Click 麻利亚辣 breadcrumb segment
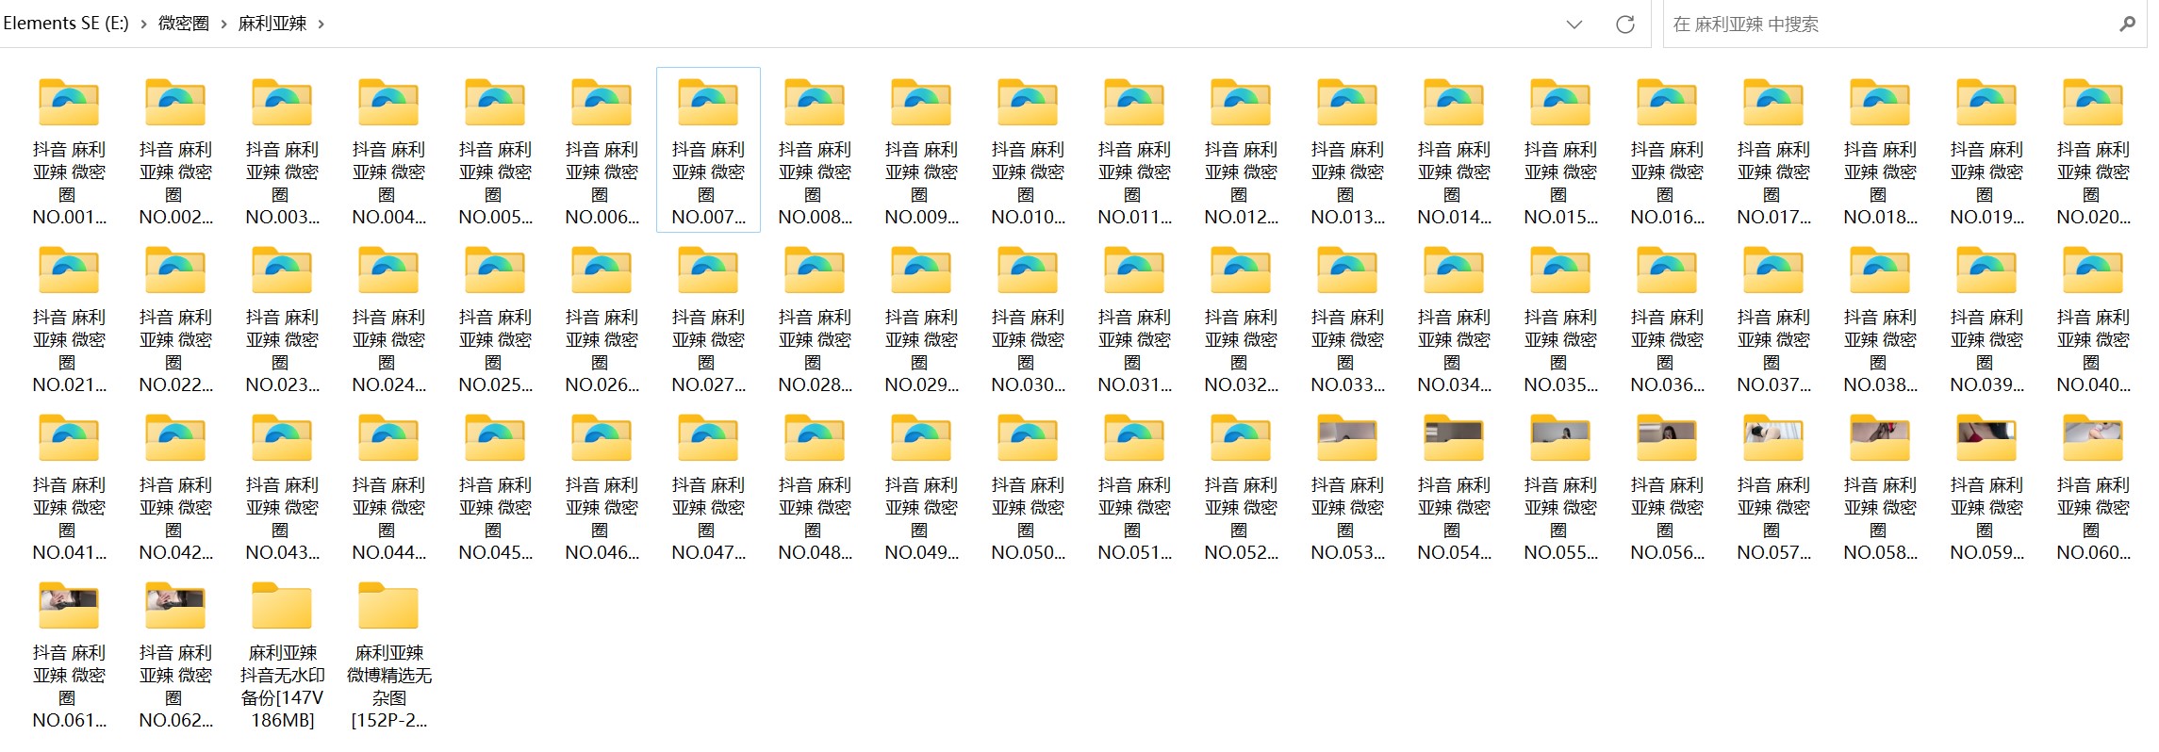Screen dimensions: 2159x752 tap(272, 24)
